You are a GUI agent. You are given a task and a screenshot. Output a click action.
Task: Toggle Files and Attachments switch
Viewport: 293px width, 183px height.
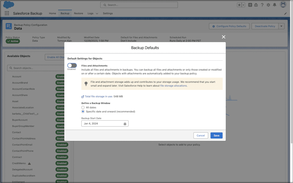tap(72, 65)
